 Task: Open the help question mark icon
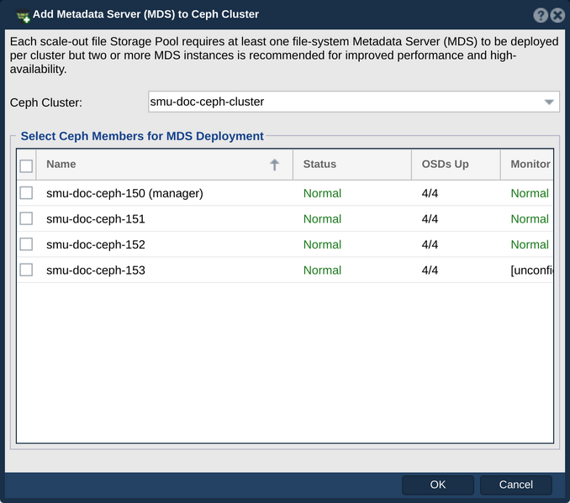click(541, 15)
